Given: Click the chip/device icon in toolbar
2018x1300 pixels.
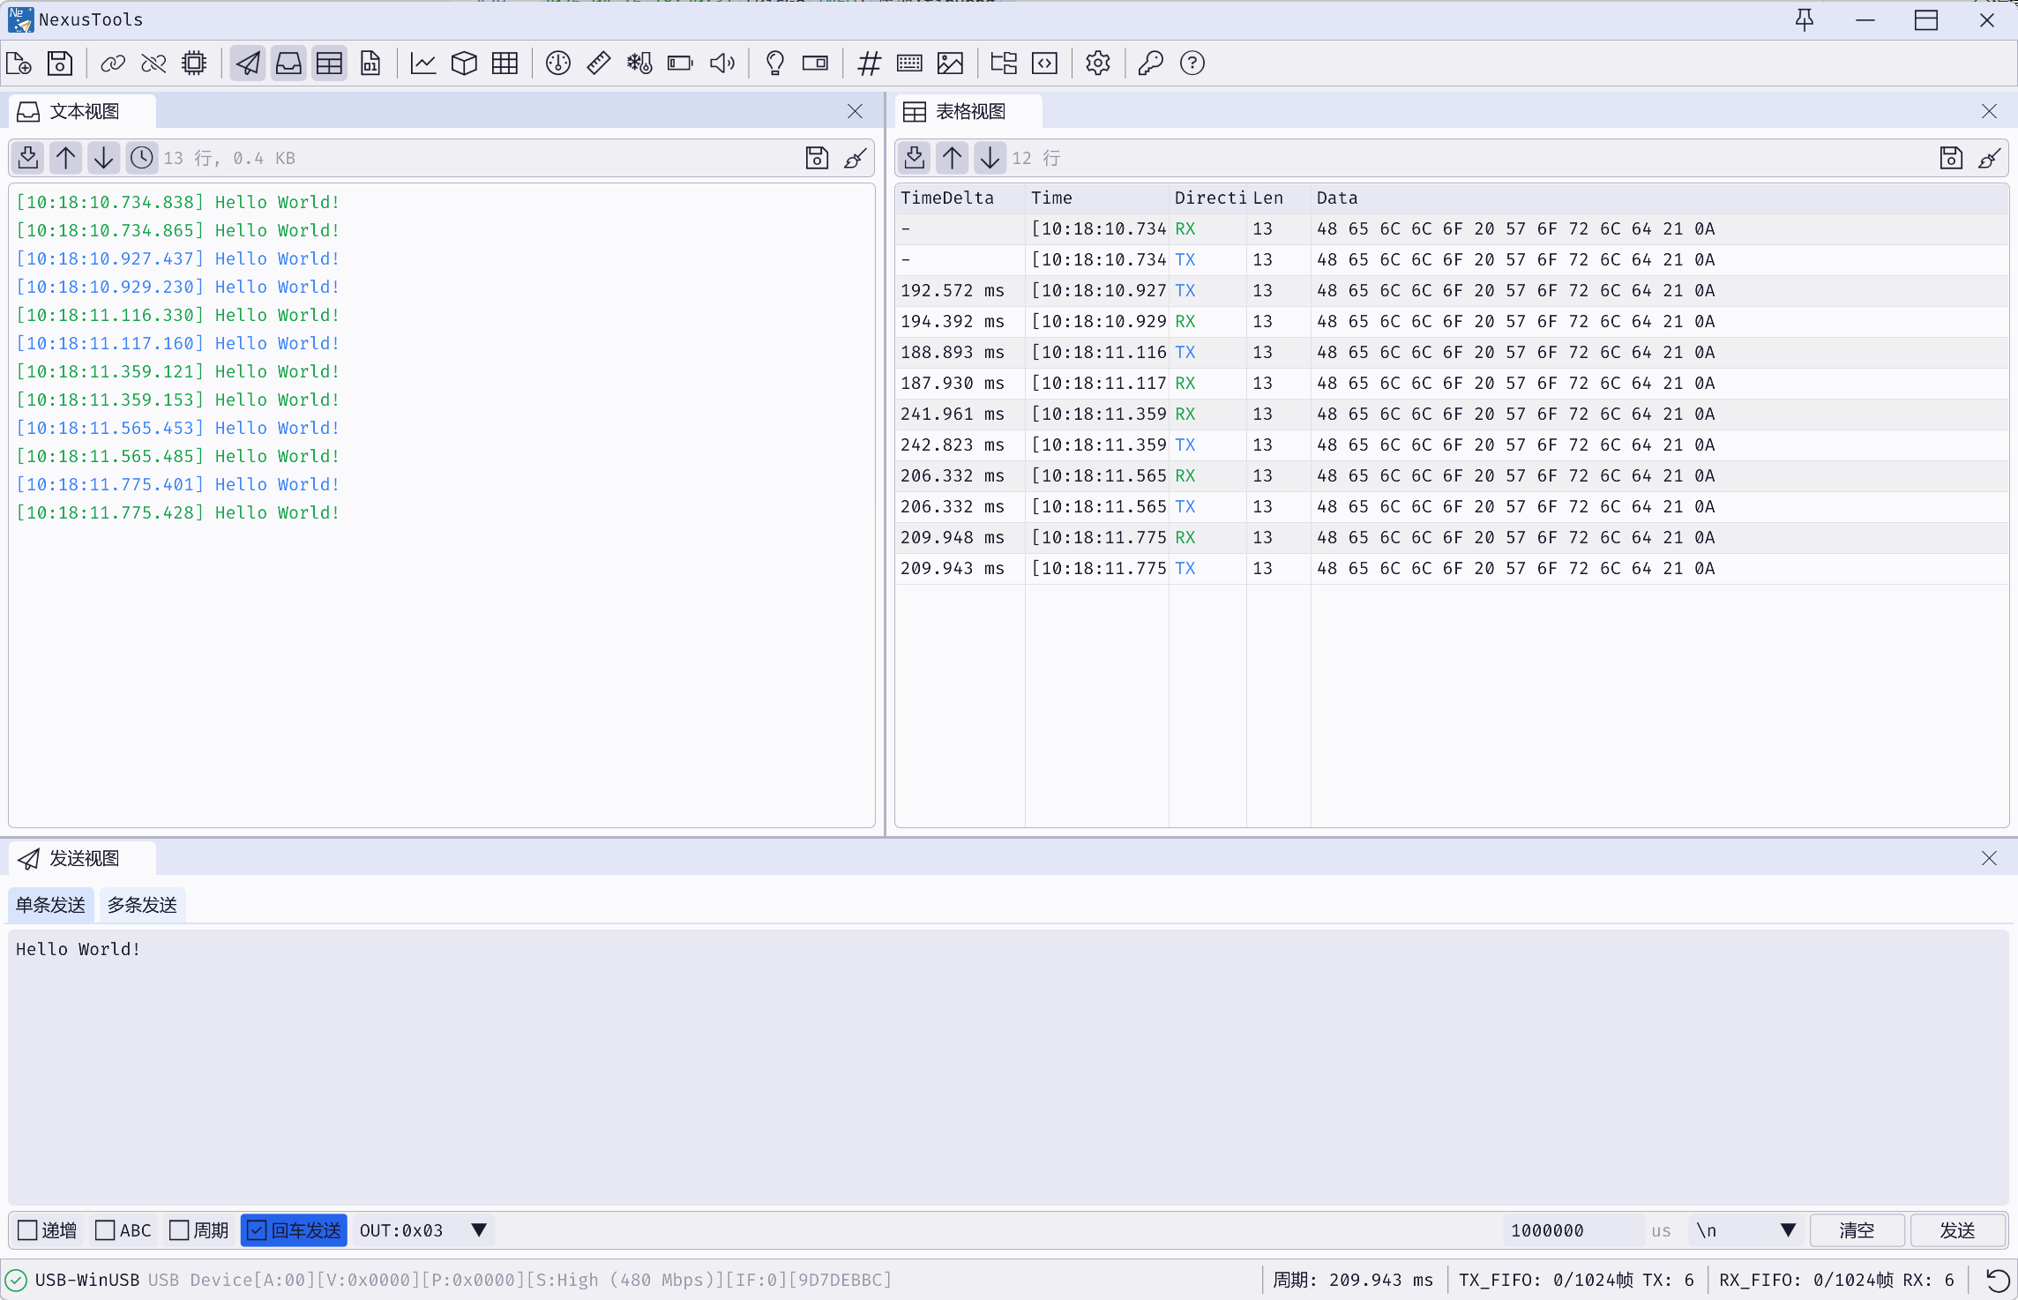Looking at the screenshot, I should [194, 64].
